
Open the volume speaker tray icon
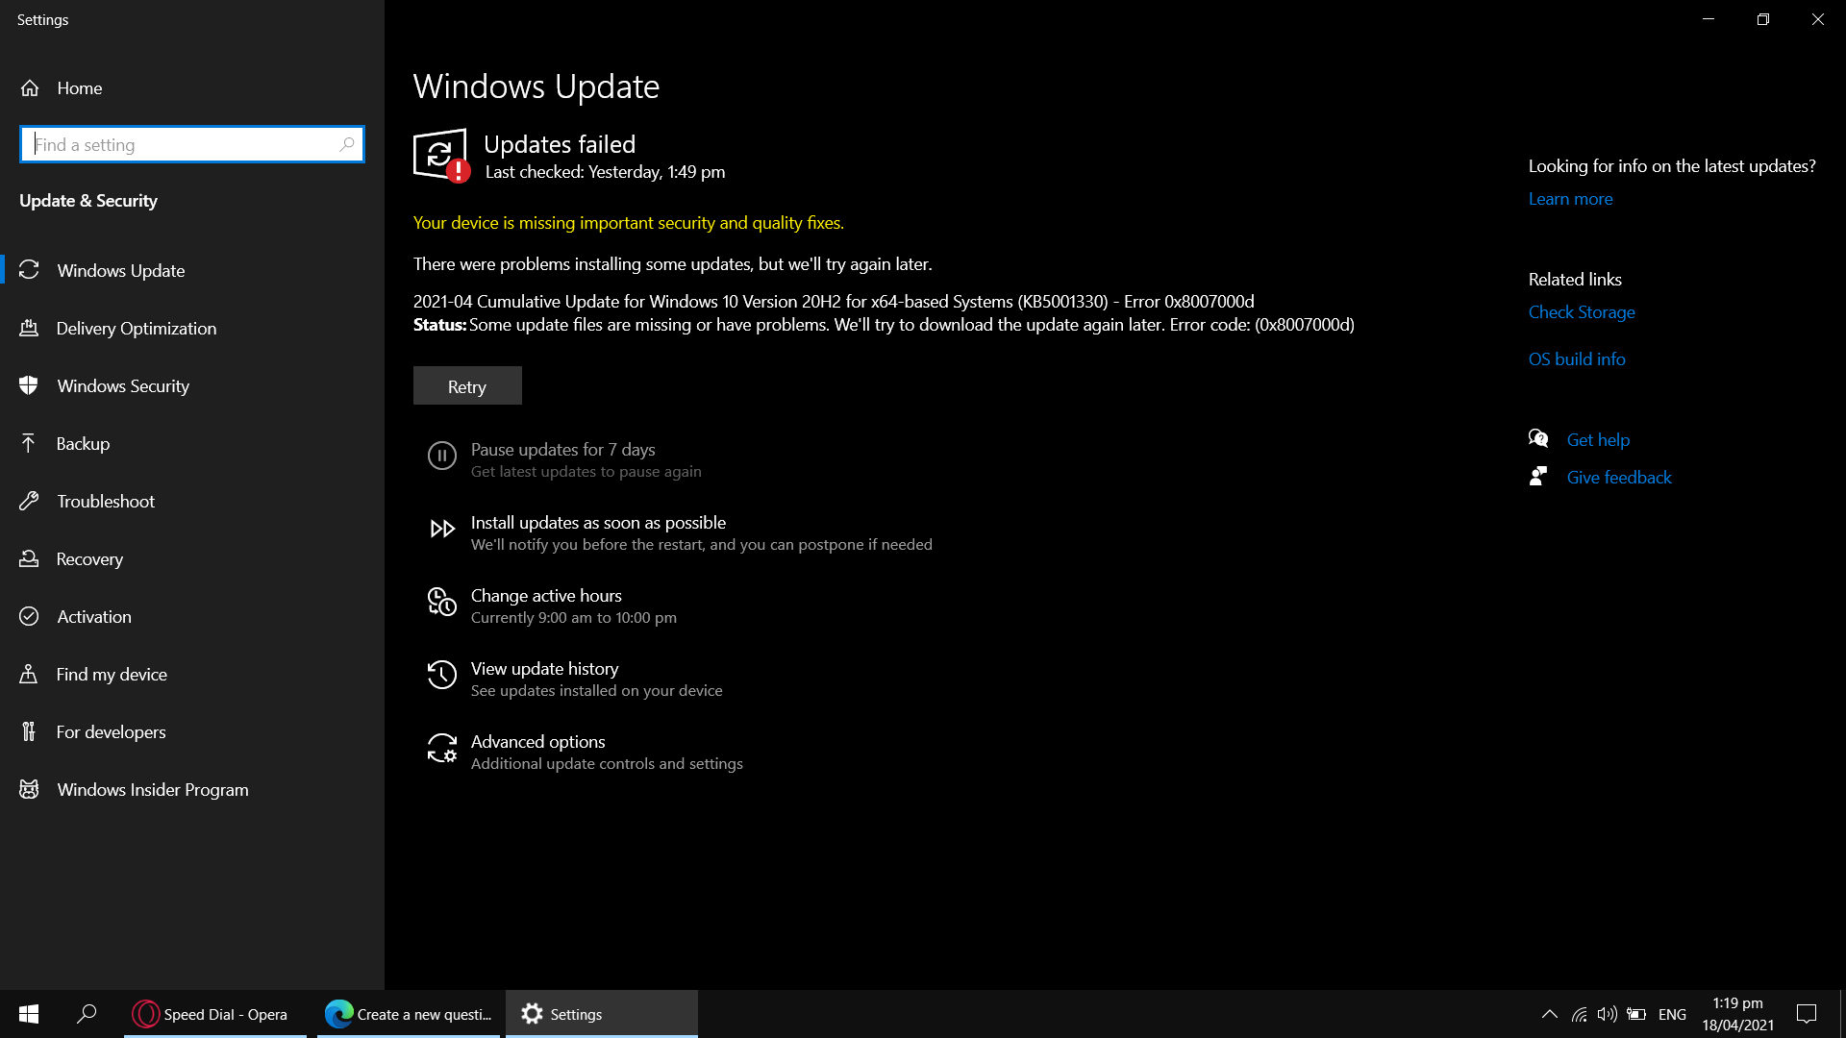[x=1607, y=1014]
